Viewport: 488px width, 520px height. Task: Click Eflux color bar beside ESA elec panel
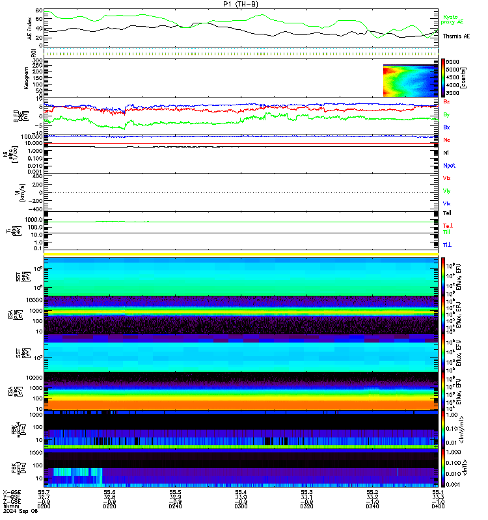[443, 391]
